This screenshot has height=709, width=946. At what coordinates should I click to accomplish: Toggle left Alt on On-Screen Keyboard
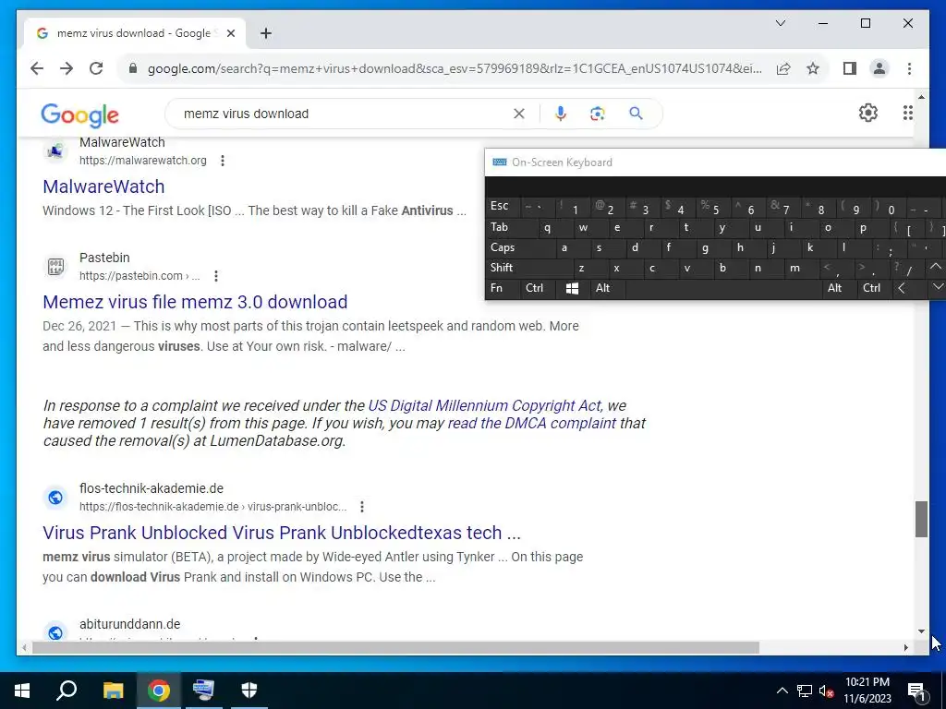pos(608,288)
